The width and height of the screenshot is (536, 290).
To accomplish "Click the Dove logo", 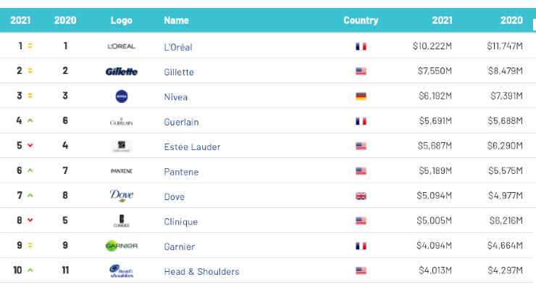I will [122, 196].
